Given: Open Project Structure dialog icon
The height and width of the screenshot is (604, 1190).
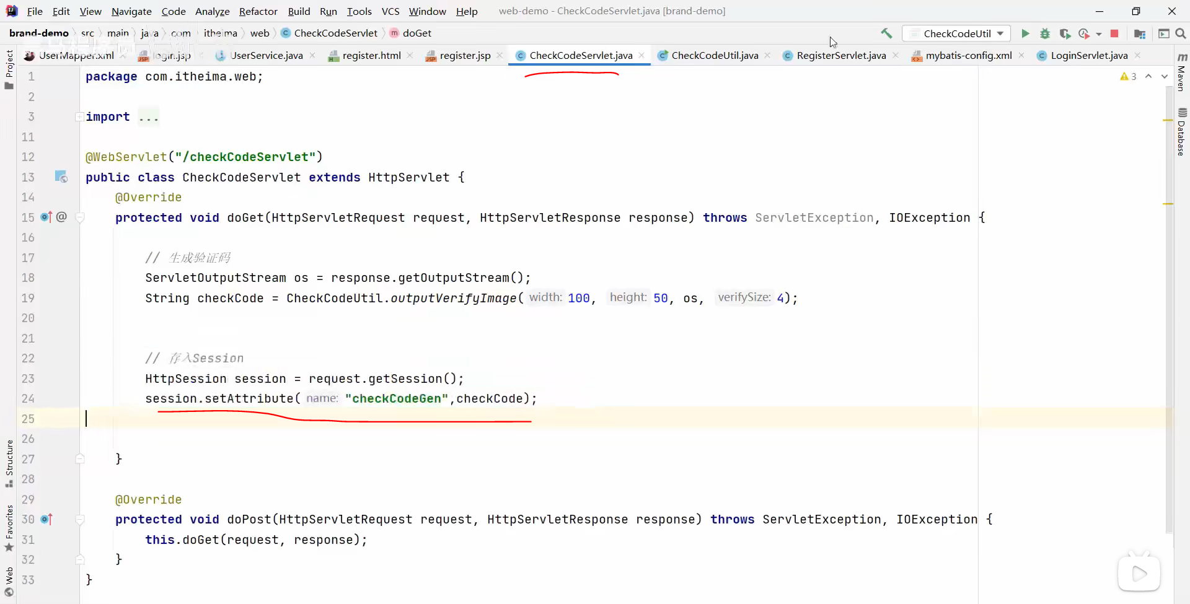Looking at the screenshot, I should click(x=1139, y=33).
